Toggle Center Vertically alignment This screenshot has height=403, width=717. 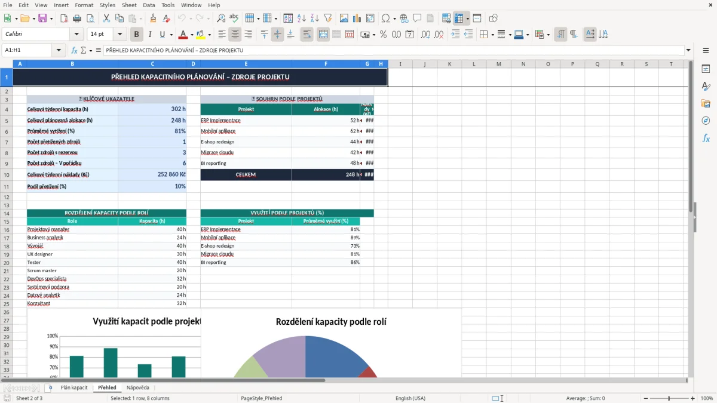(x=277, y=35)
